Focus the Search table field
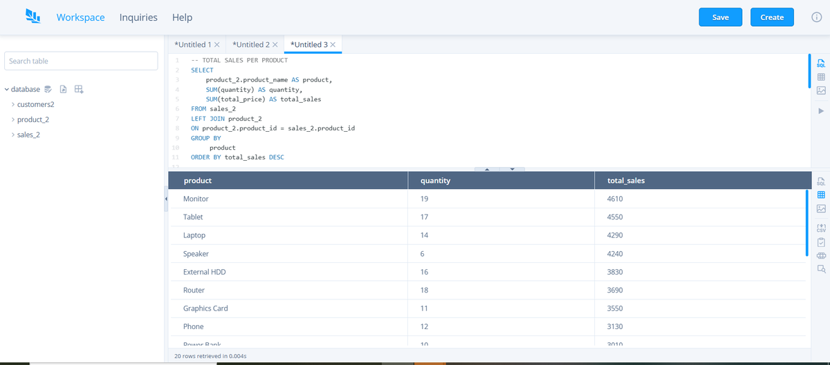 82,61
